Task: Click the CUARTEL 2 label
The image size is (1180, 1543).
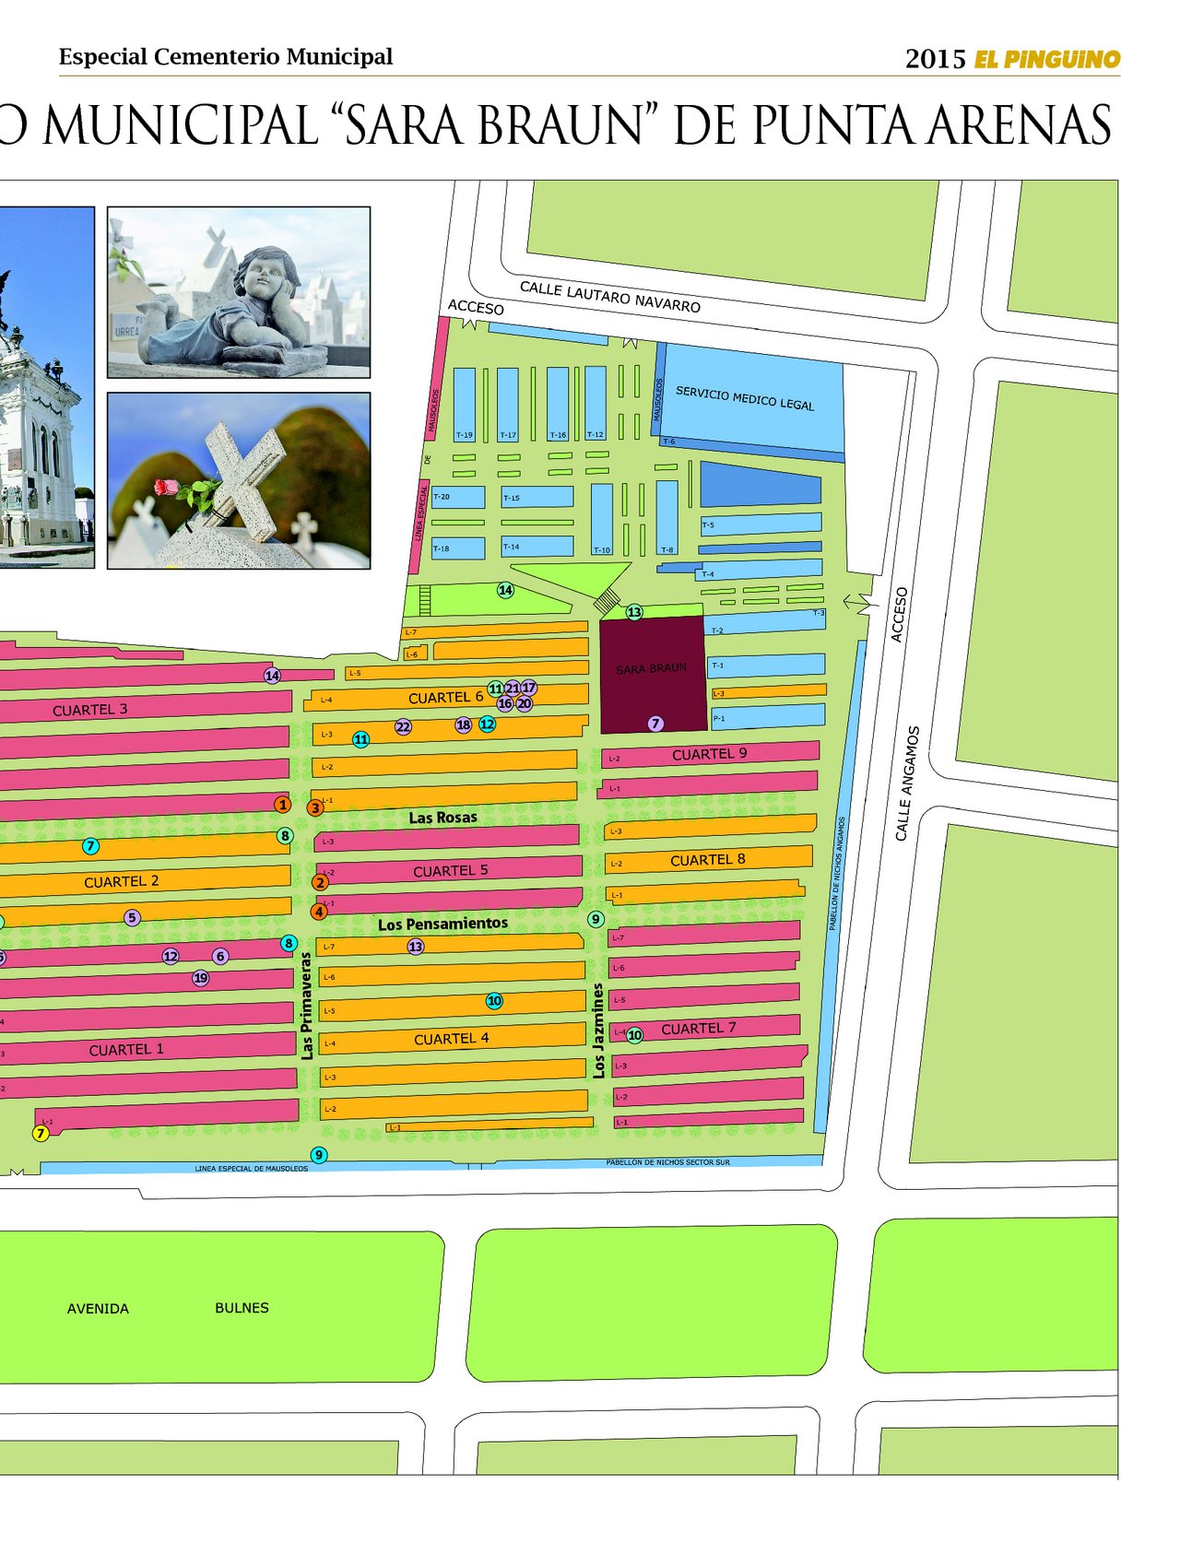Action: pyautogui.click(x=122, y=882)
